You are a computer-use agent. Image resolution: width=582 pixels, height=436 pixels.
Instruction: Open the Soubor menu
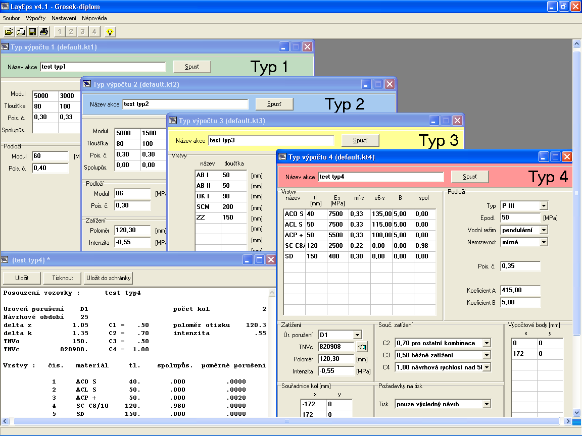click(x=11, y=18)
